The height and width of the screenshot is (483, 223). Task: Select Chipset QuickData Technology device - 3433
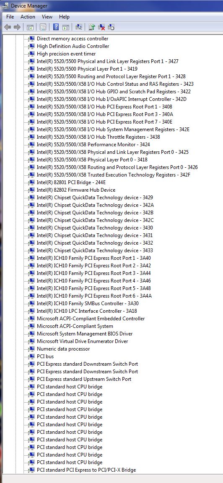point(95,251)
